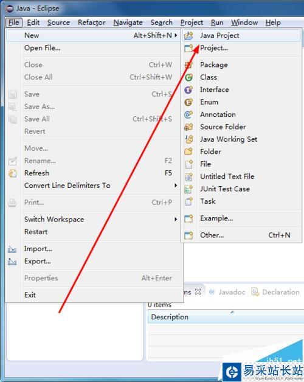Click the Task icon in submenu
This screenshot has width=304, height=382.
pos(188,201)
